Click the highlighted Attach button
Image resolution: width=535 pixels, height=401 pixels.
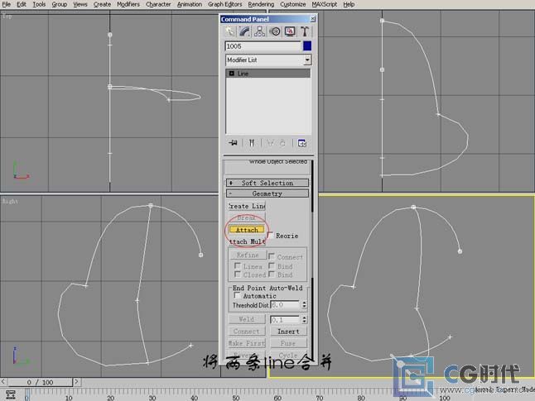[247, 230]
